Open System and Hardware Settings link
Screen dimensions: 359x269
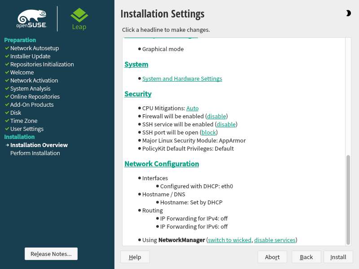click(182, 78)
